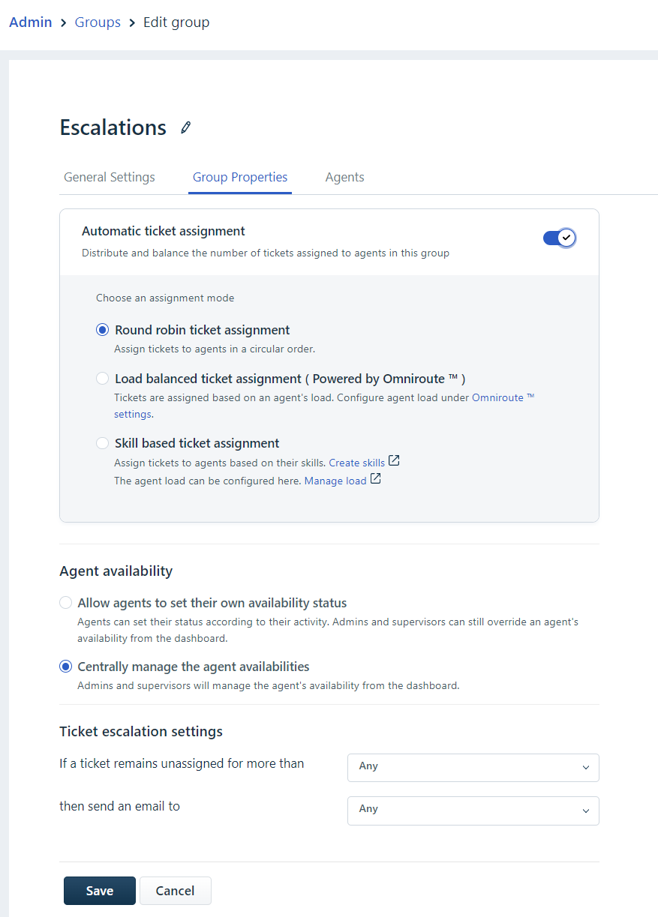The height and width of the screenshot is (917, 658).
Task: Go to Admin in breadcrumb
Action: point(31,22)
